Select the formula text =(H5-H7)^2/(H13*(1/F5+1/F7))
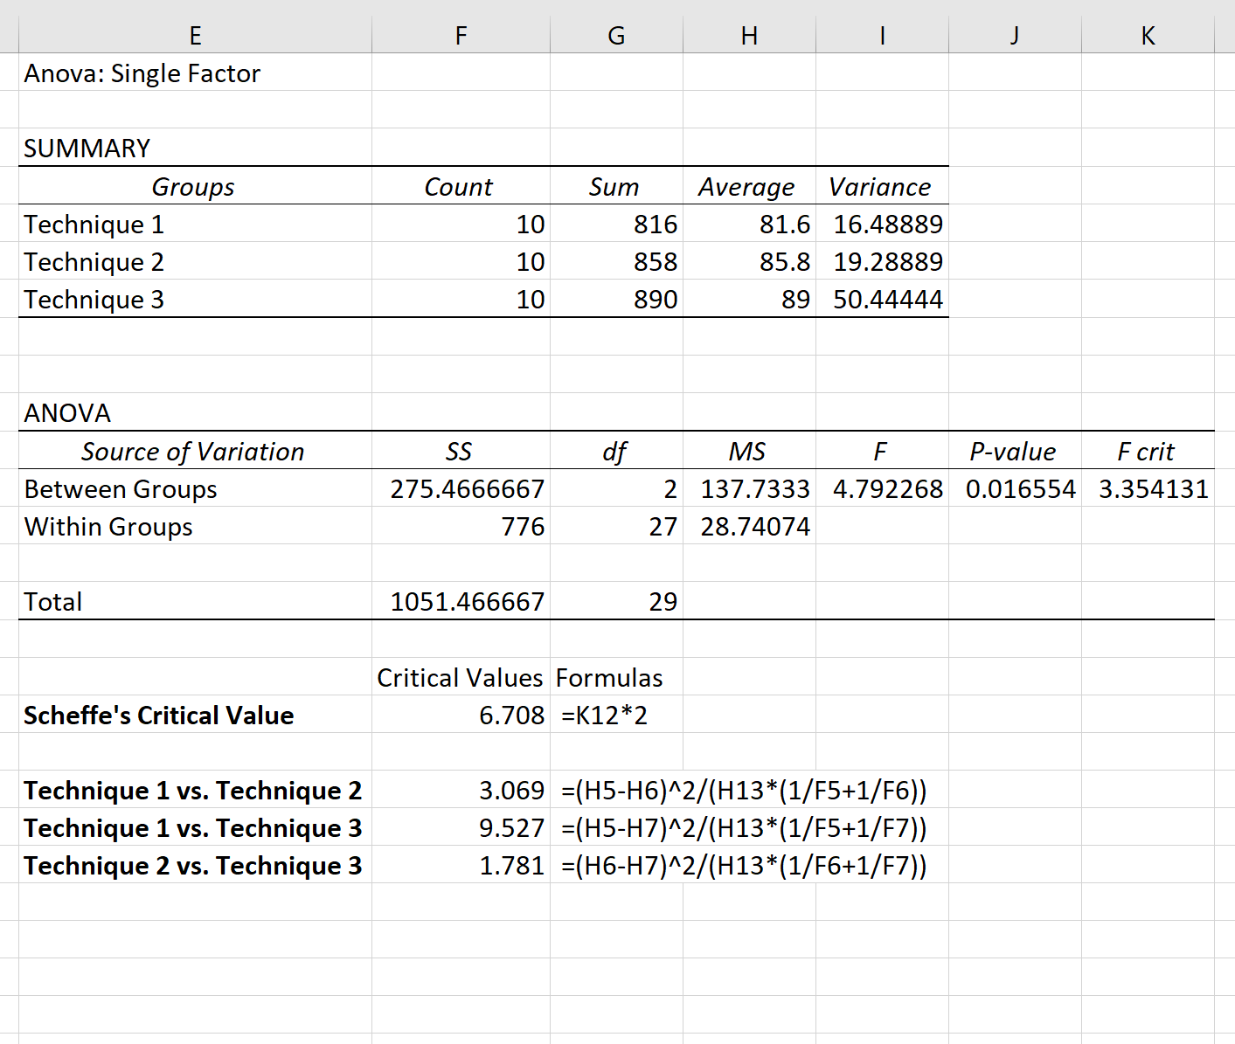The width and height of the screenshot is (1235, 1044). [744, 828]
